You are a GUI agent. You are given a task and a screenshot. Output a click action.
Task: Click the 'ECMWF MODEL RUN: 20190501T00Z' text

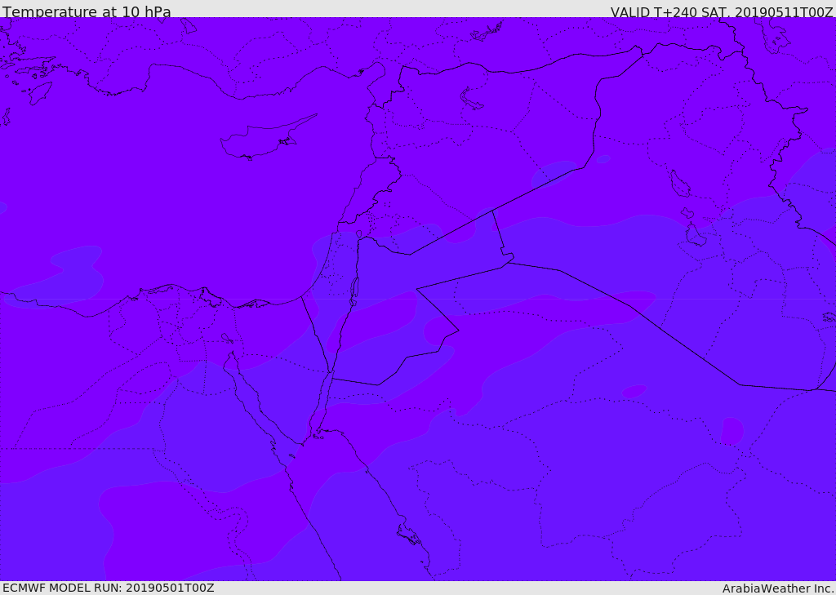[109, 588]
